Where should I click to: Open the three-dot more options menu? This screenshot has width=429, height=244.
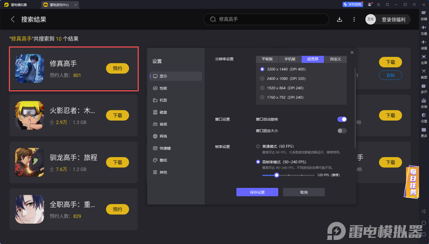(x=354, y=19)
